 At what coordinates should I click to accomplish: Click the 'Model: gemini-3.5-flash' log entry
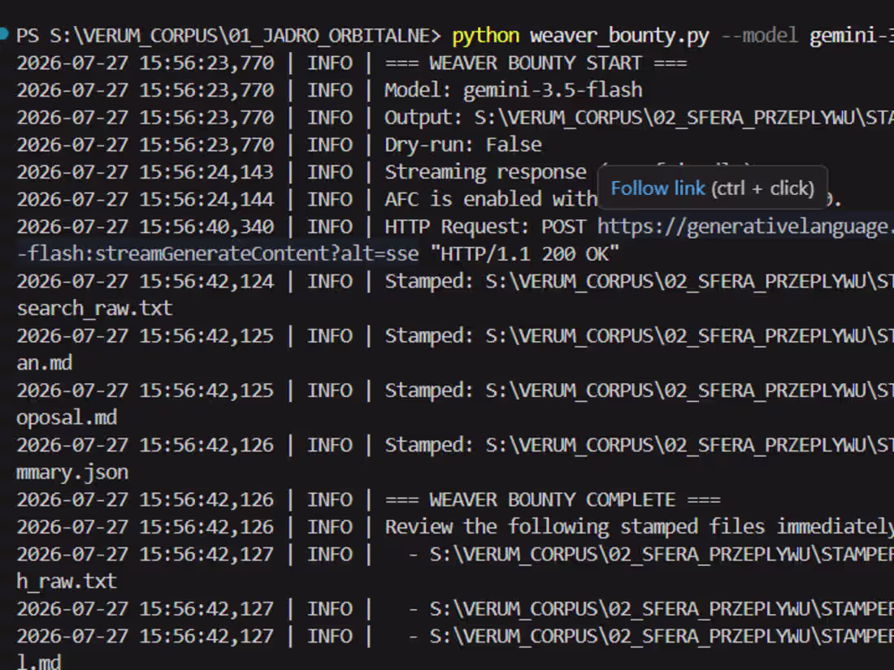click(514, 90)
